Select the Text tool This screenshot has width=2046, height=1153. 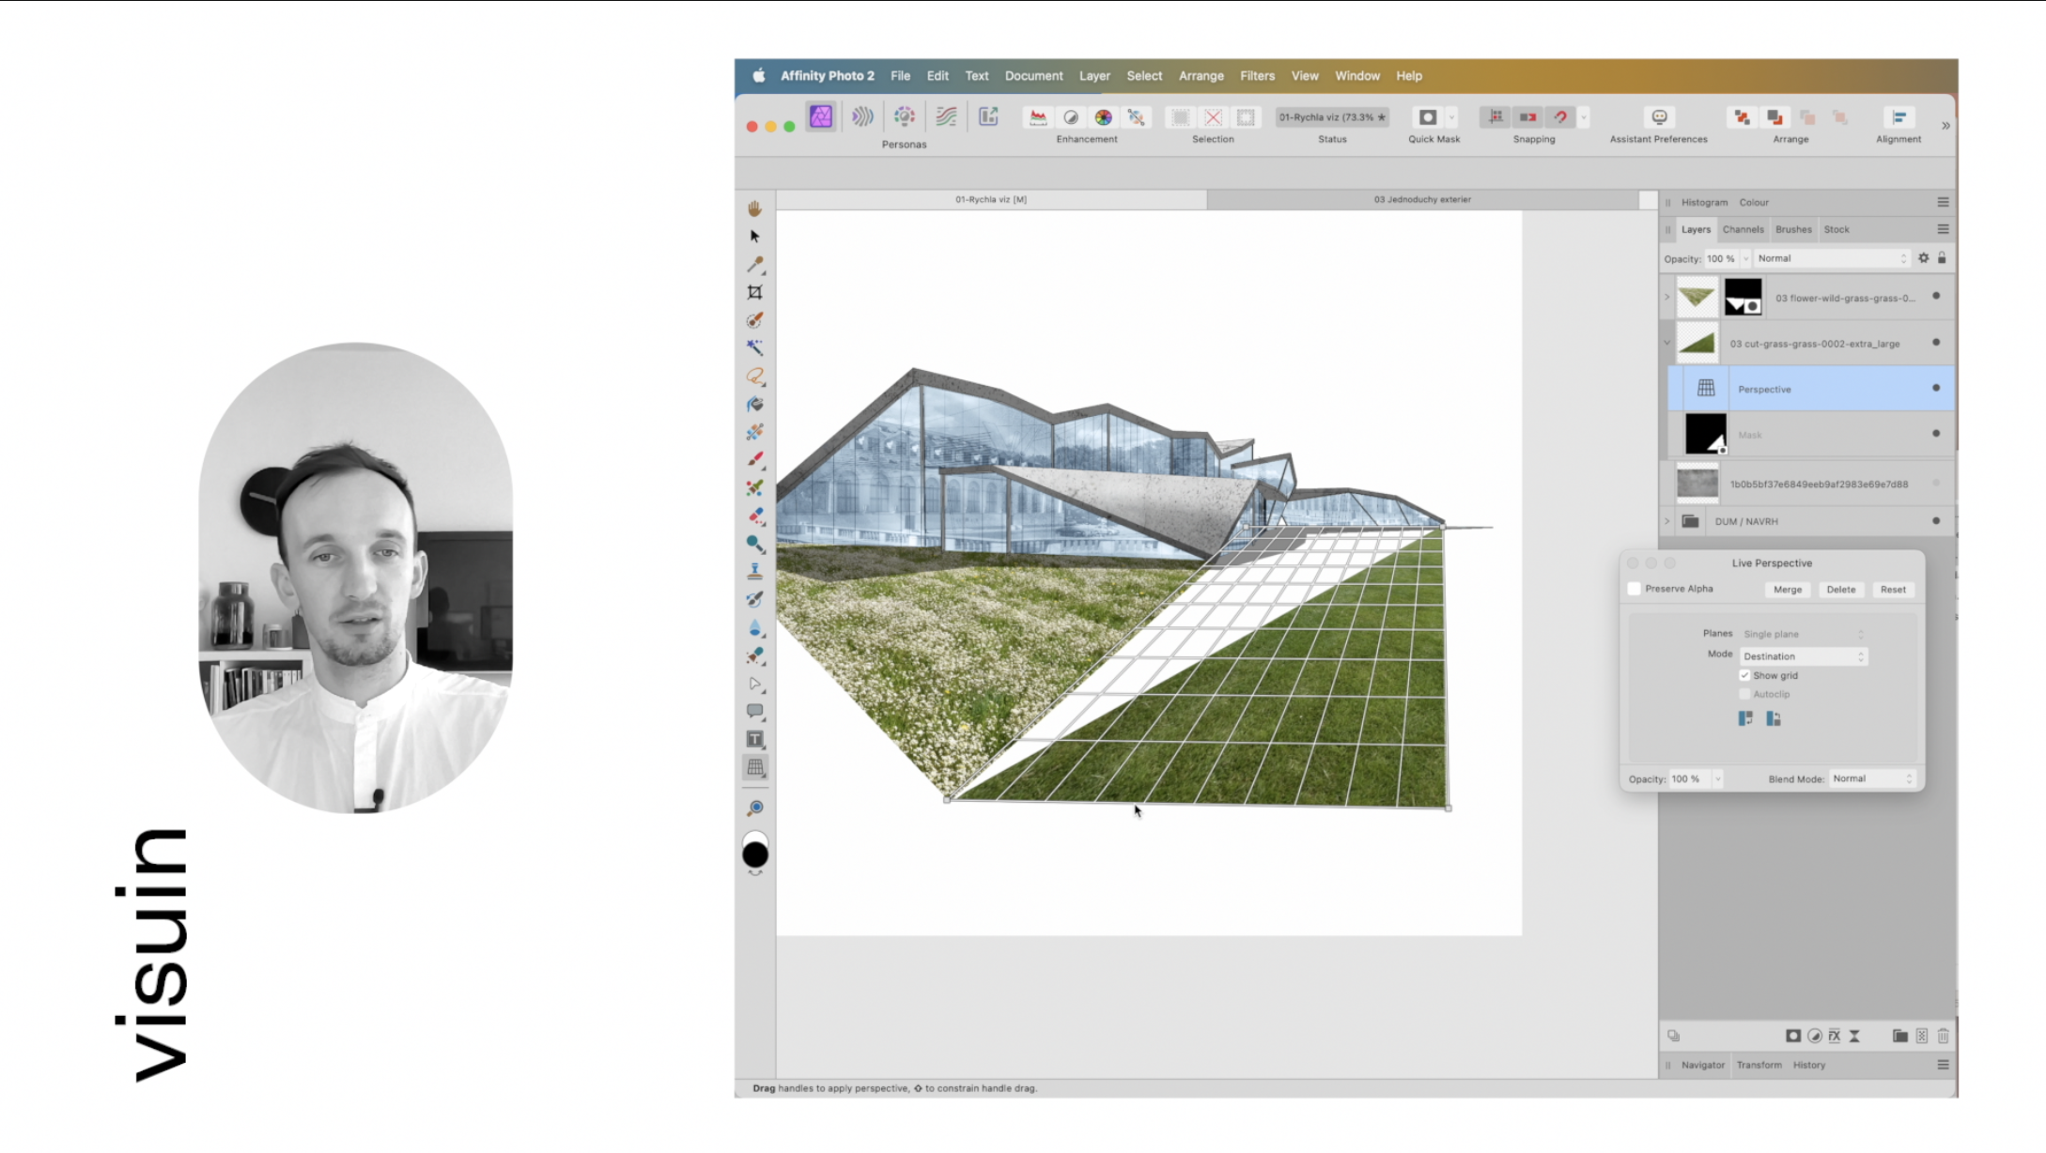(x=754, y=740)
